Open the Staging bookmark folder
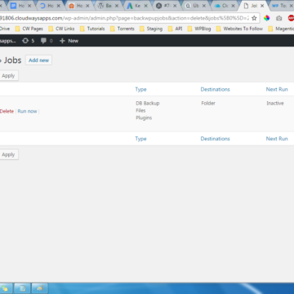This screenshot has width=294, height=294. [151, 29]
